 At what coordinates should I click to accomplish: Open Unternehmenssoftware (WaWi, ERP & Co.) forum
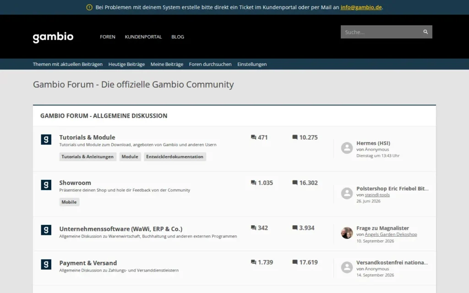pos(121,229)
